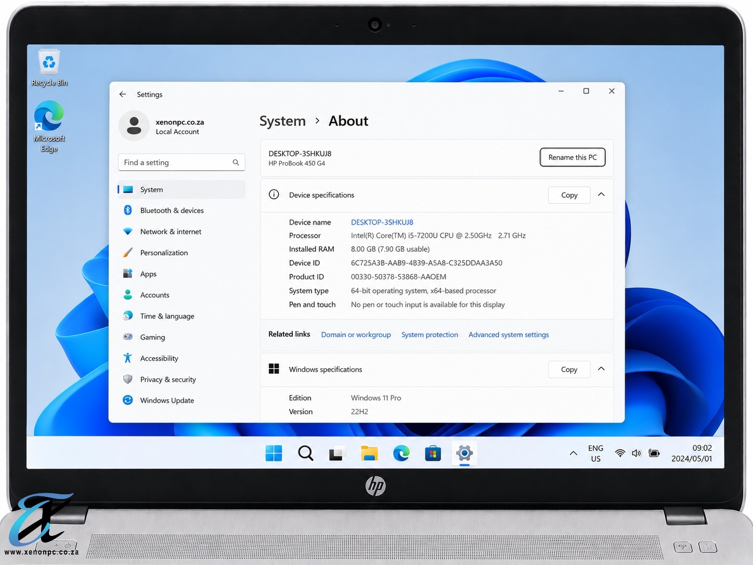Click the Product ID value 00330-50378-53868-AAOEM
This screenshot has height=565, width=753.
(x=398, y=277)
